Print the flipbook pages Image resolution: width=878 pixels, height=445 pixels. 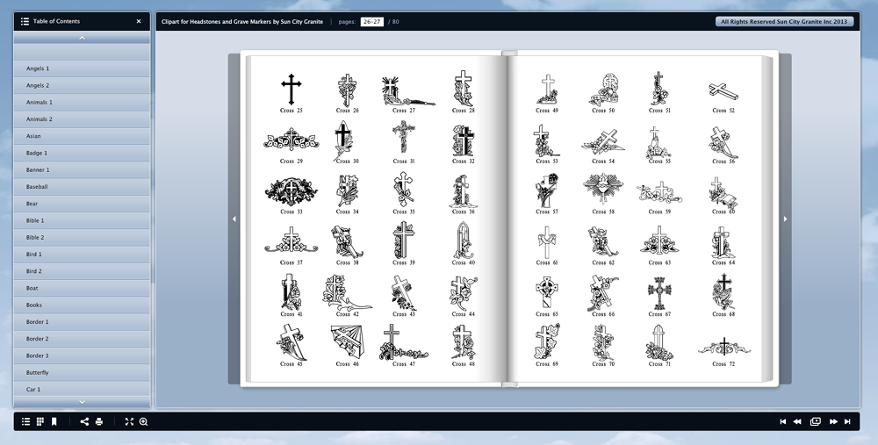[x=99, y=421]
